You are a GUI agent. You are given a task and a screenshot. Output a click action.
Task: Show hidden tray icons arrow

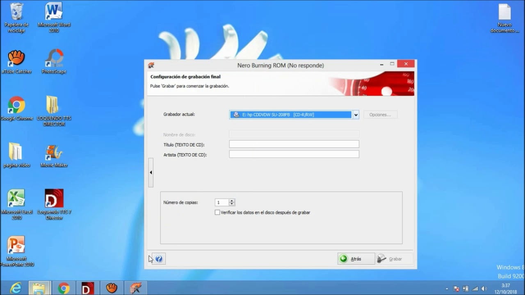tap(447, 288)
